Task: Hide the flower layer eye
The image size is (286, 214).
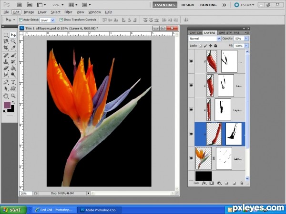Action: point(191,158)
